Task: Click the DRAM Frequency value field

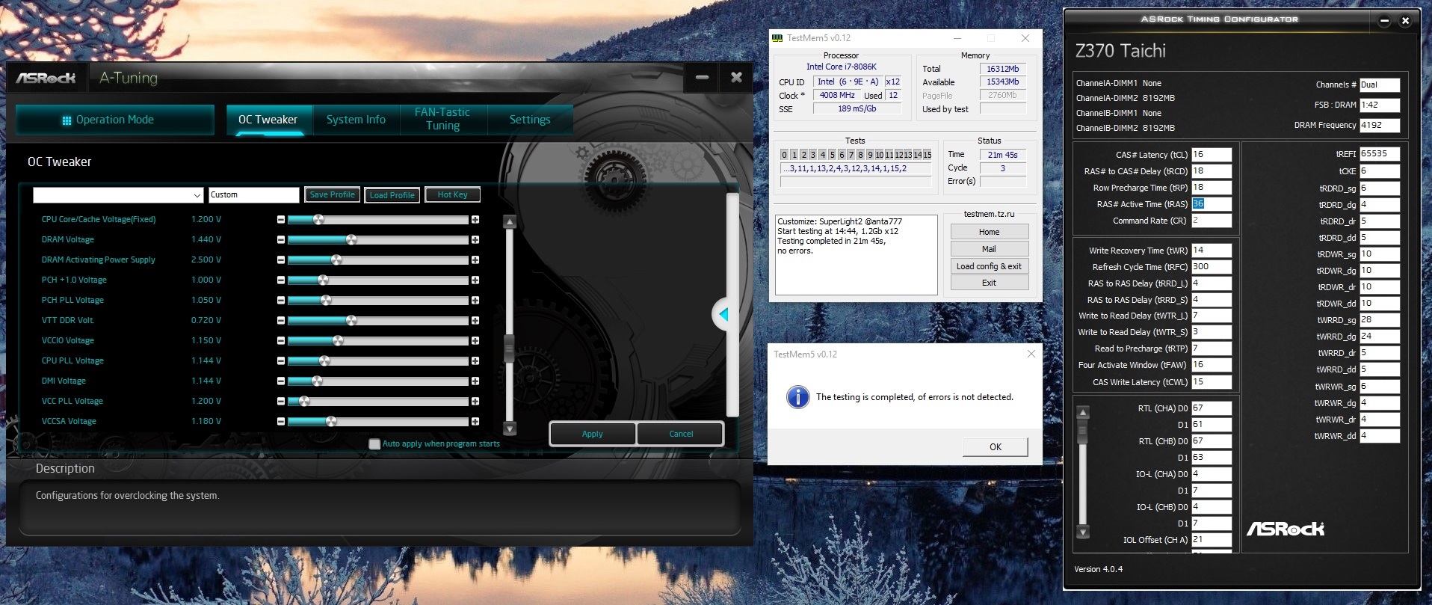Action: coord(1380,126)
